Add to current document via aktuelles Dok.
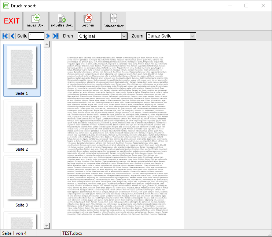 coord(62,21)
